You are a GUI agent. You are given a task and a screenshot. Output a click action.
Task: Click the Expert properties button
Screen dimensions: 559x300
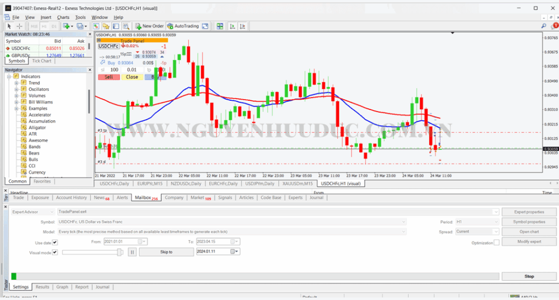pyautogui.click(x=529, y=212)
